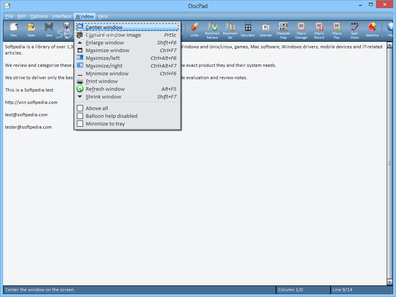Select Shrink window menu entry
The image size is (396, 297).
[x=127, y=97]
